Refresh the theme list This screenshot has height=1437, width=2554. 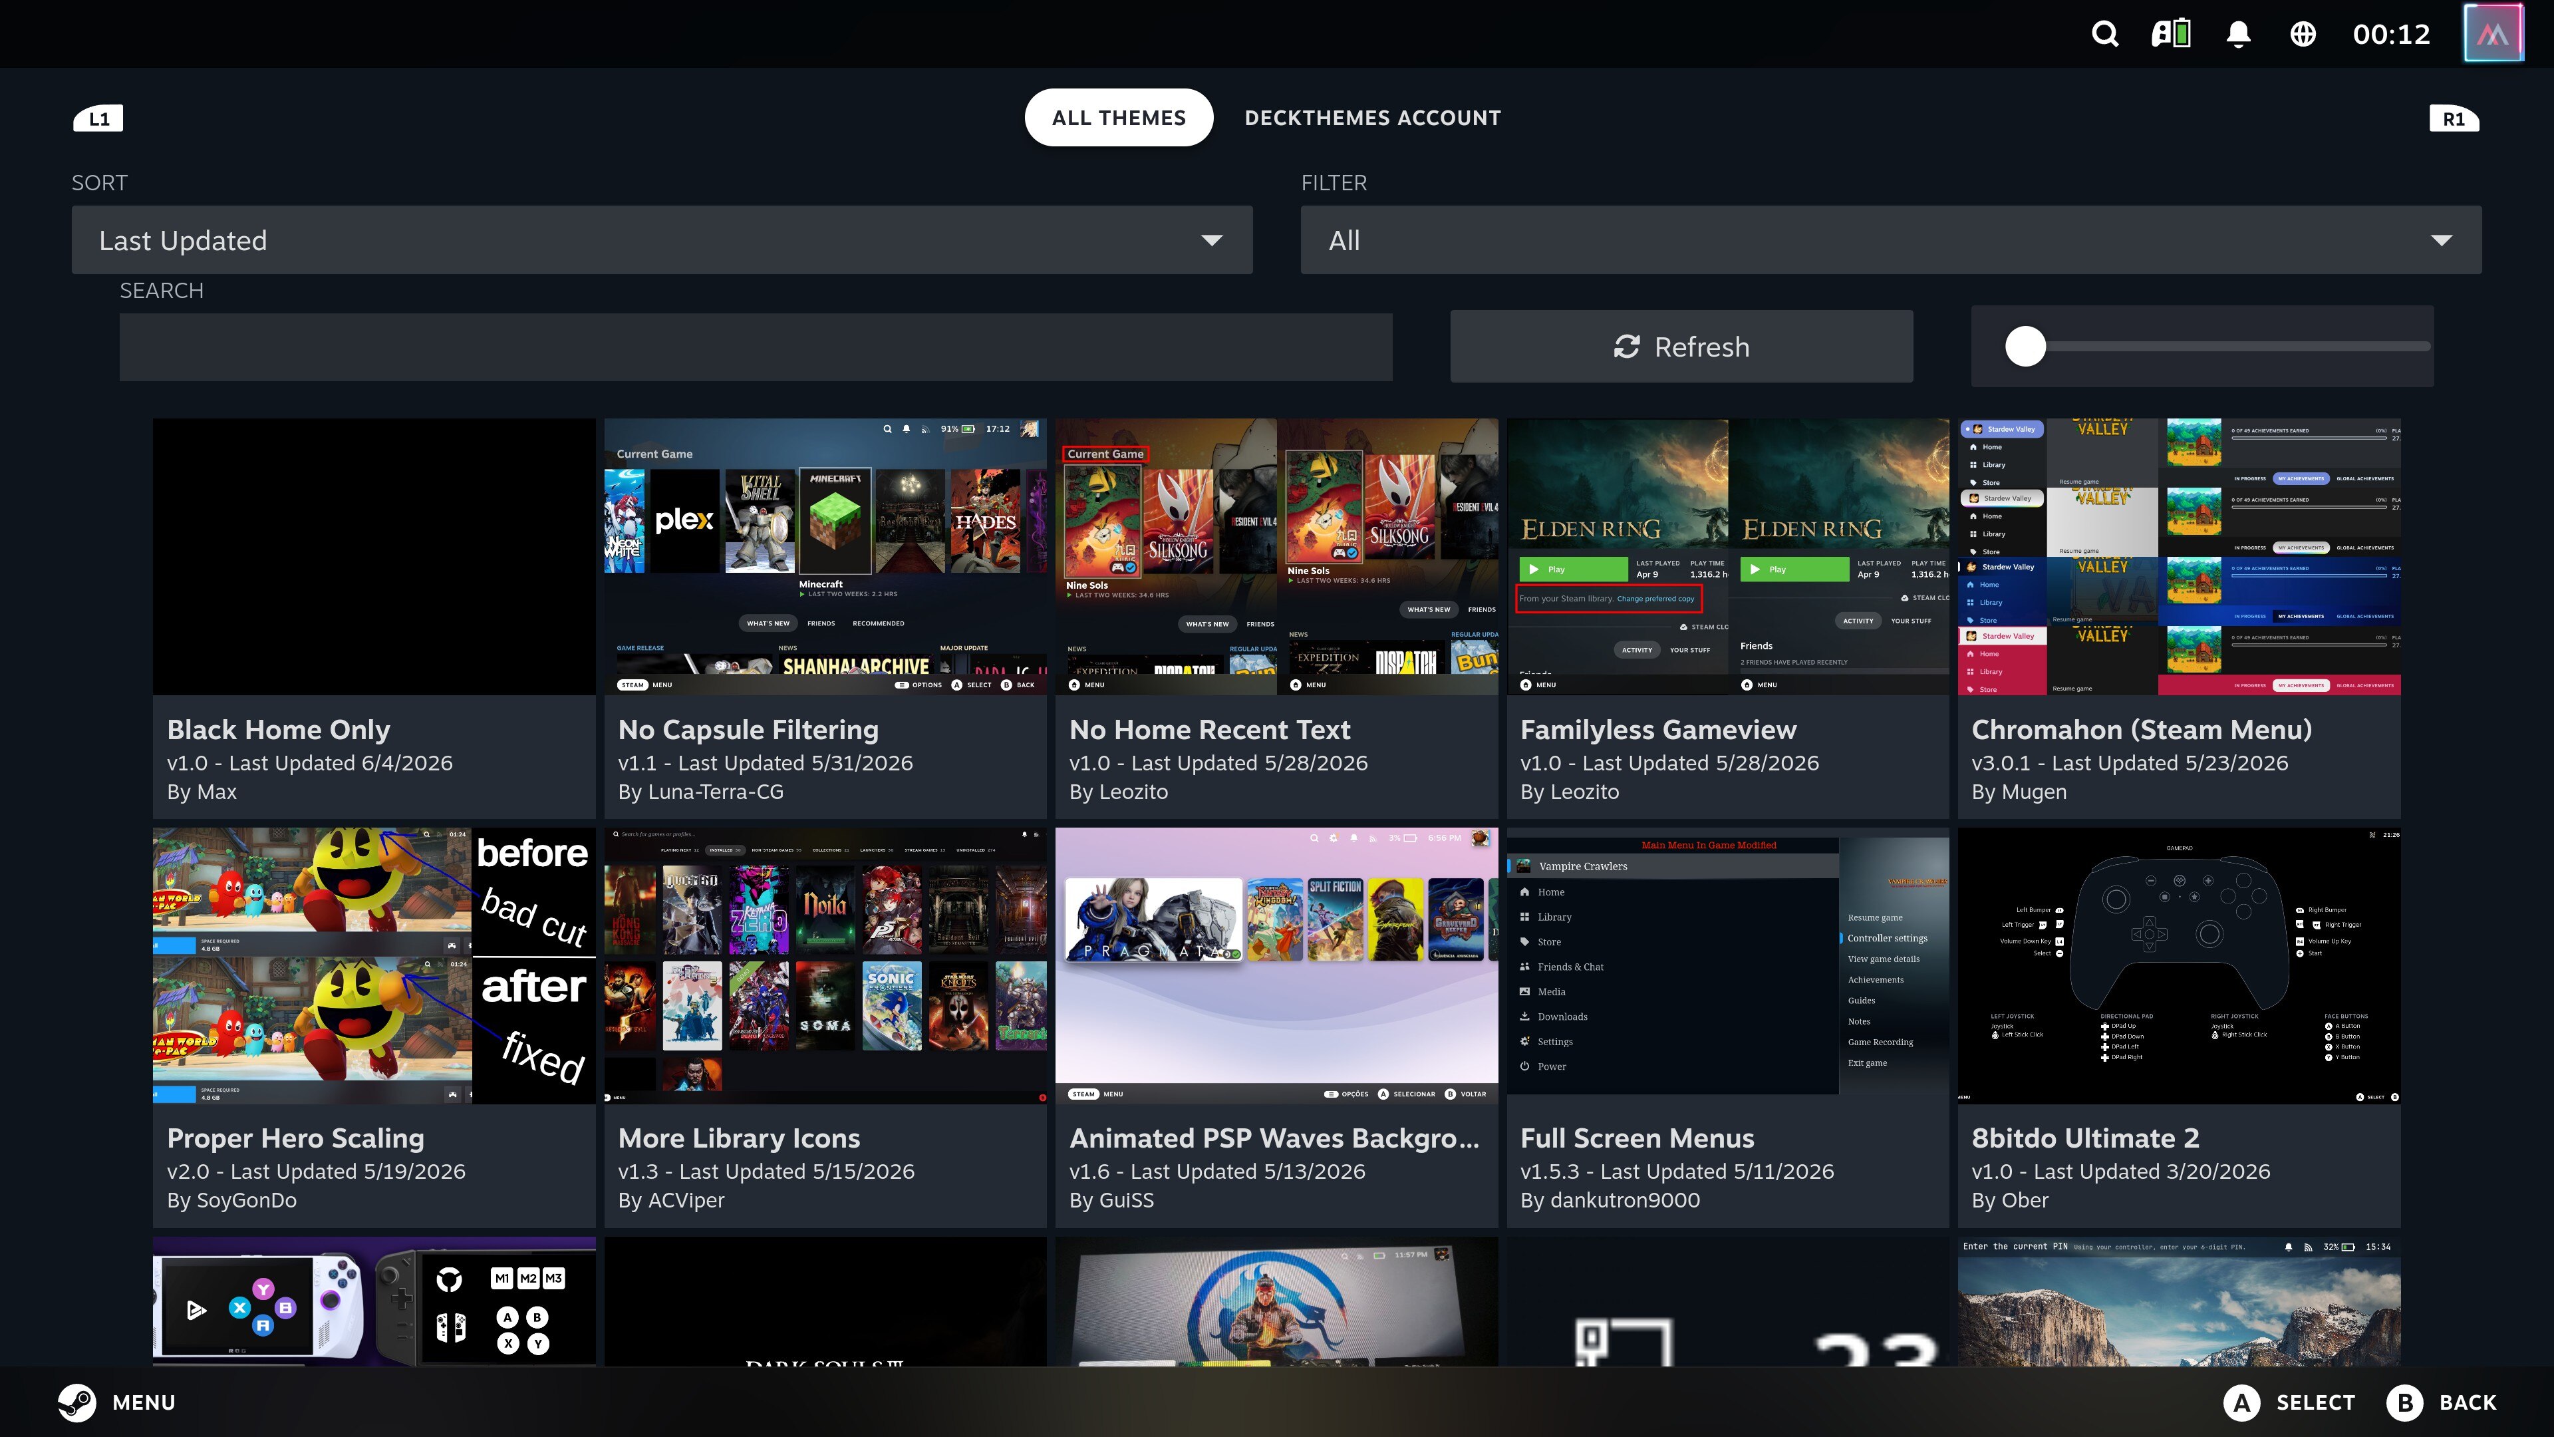coord(1681,347)
